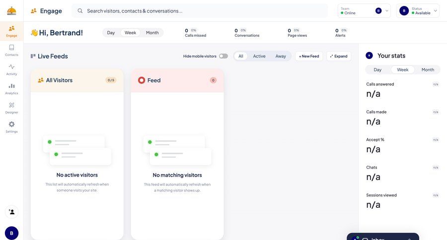Viewport: 447px width, 240px height.
Task: Click the Calls answered label
Action: (x=380, y=84)
